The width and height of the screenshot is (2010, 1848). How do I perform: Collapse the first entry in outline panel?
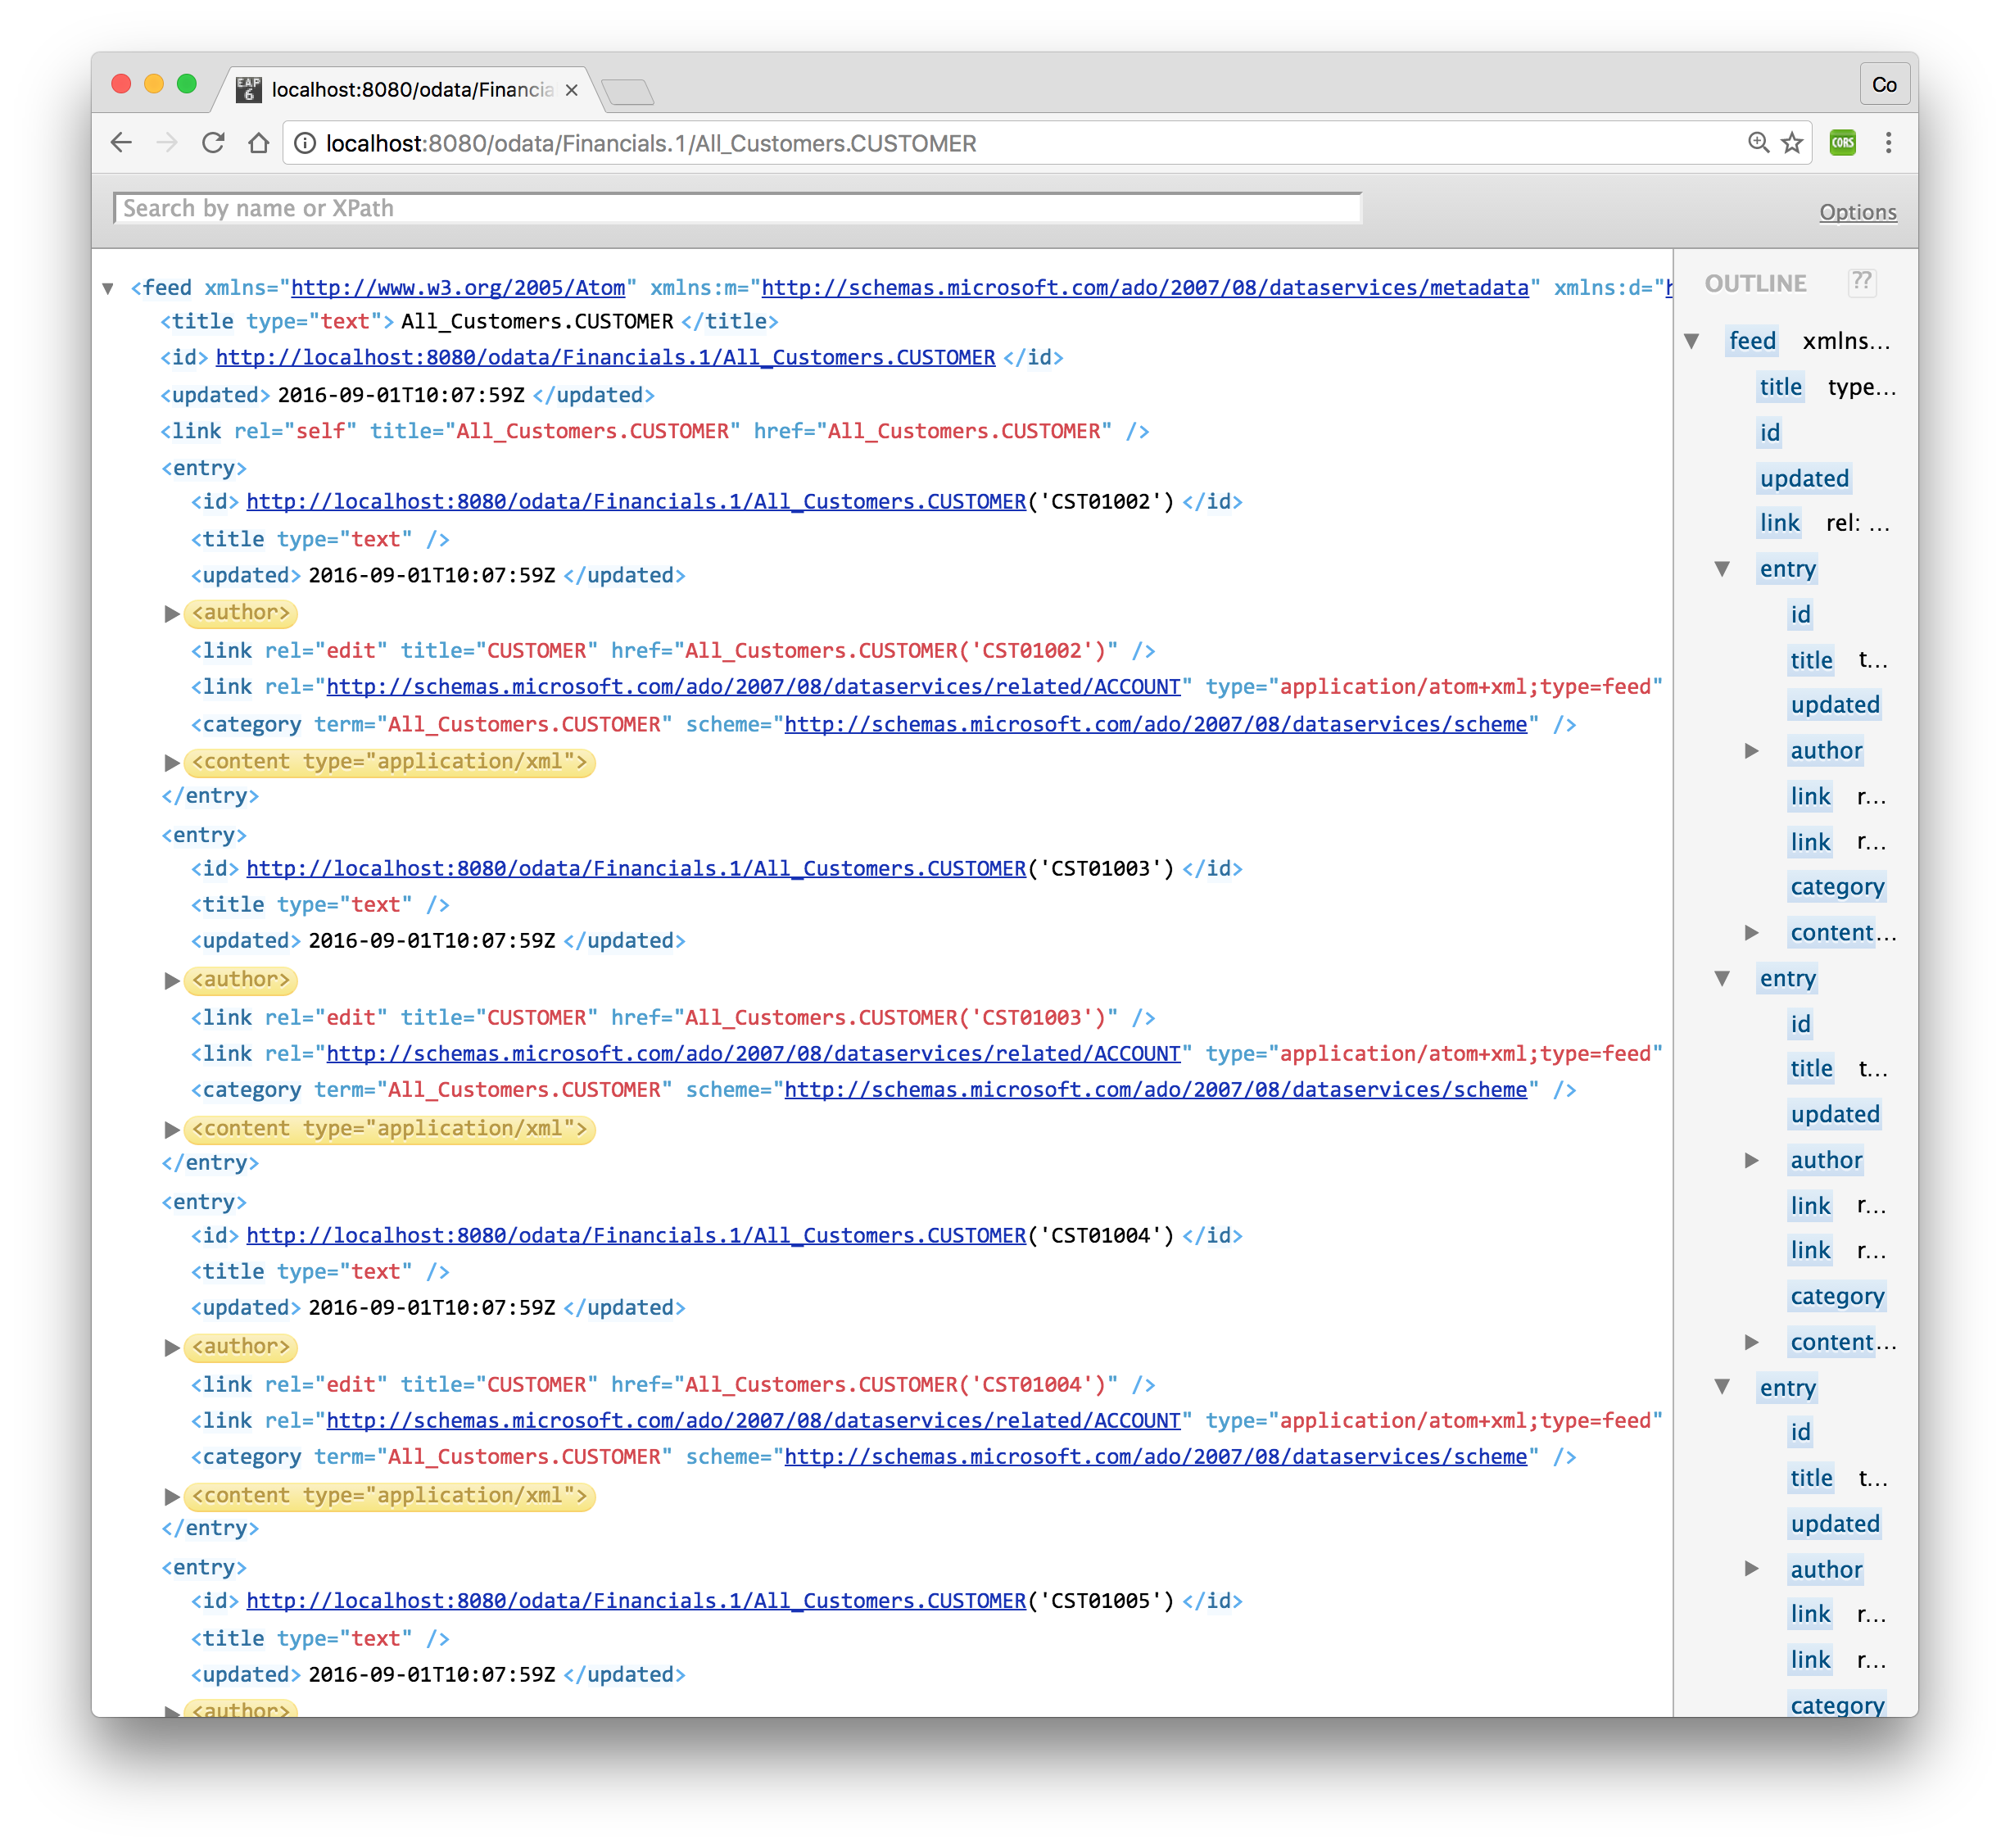1722,569
